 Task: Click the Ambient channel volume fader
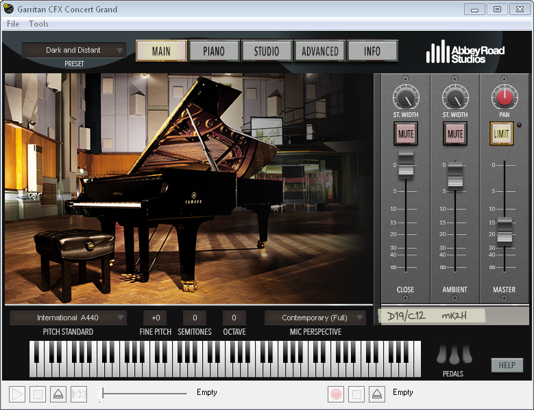455,175
